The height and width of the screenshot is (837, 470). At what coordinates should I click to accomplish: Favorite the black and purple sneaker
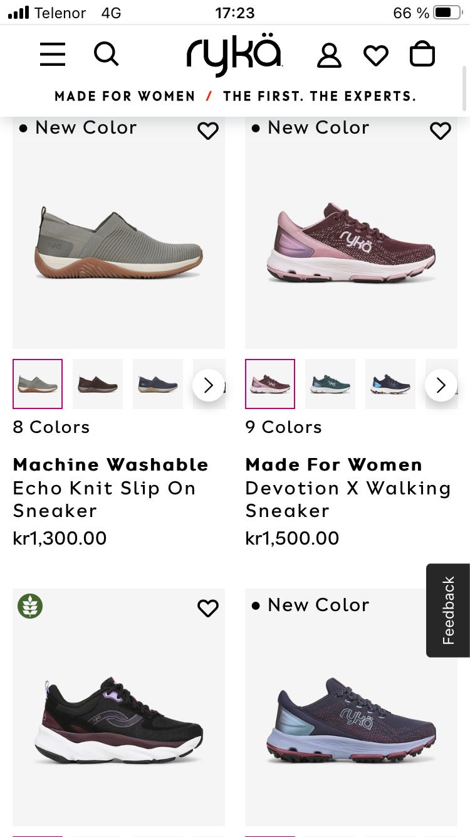[207, 608]
